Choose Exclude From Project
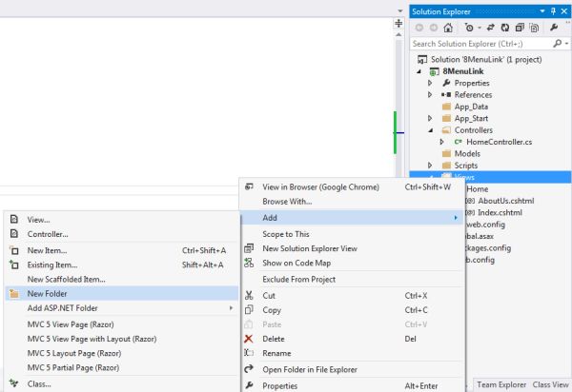 tap(352, 280)
